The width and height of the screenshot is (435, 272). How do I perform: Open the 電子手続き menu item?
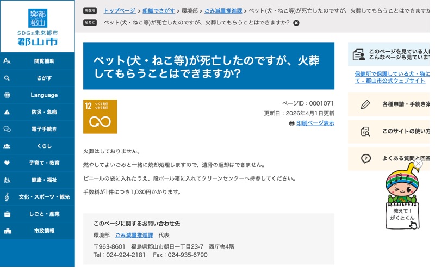[x=38, y=129]
